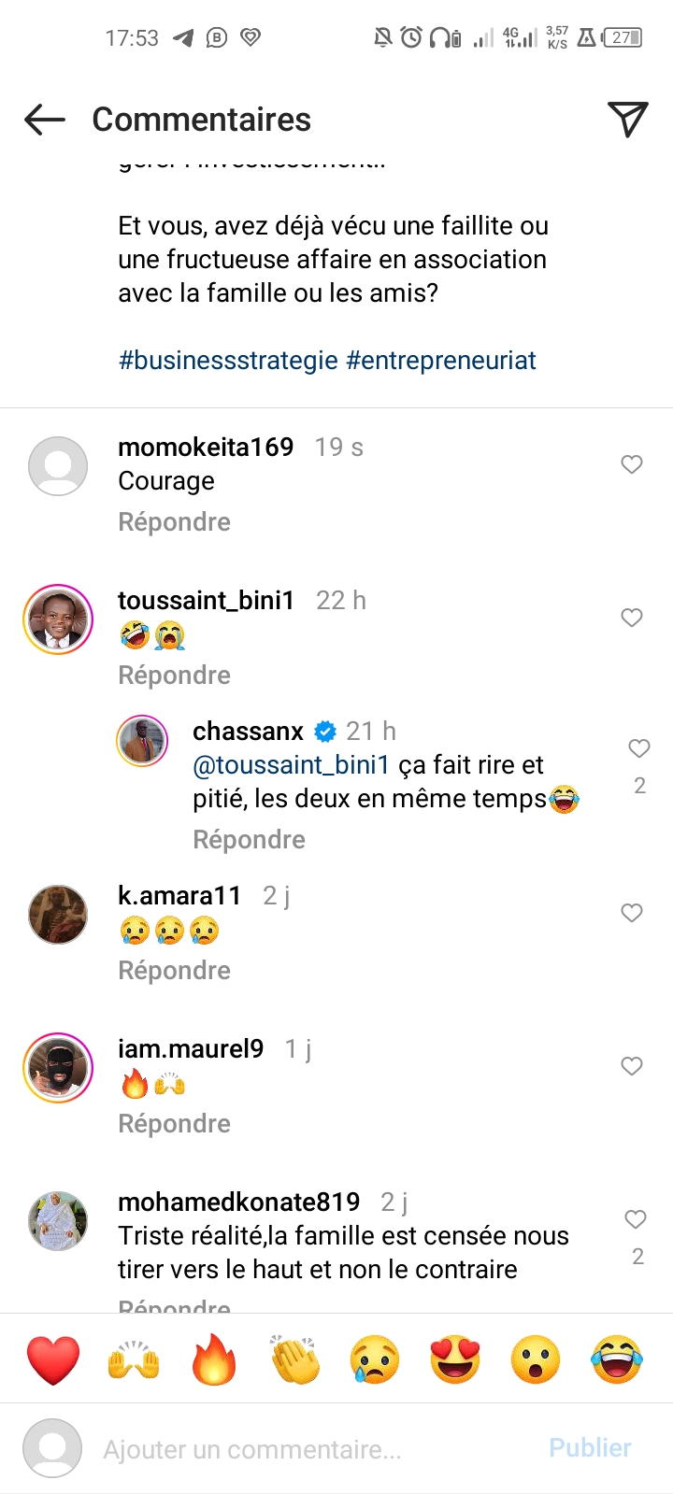Open toussaint_bini1's profile picture

(58, 619)
